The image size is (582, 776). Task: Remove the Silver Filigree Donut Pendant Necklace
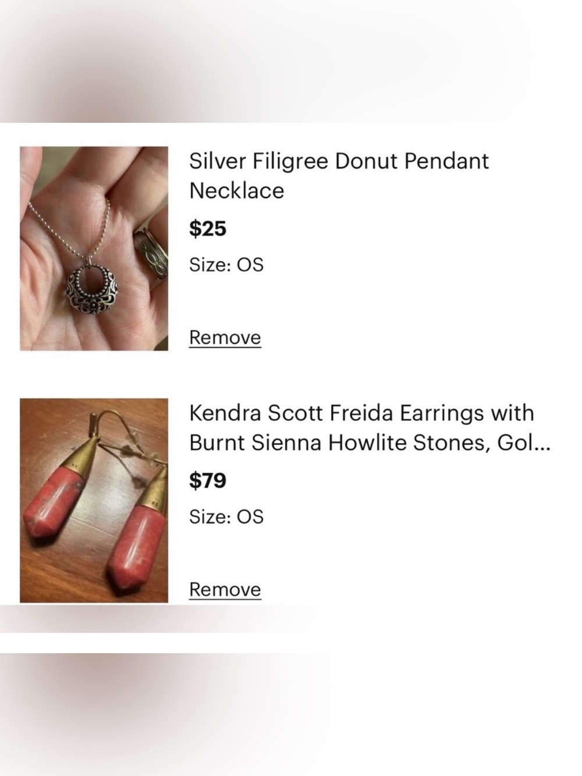tap(225, 338)
